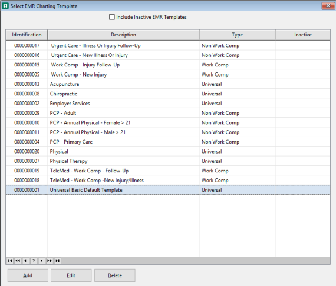Click the Edit button
The image size is (336, 286).
pyautogui.click(x=71, y=275)
